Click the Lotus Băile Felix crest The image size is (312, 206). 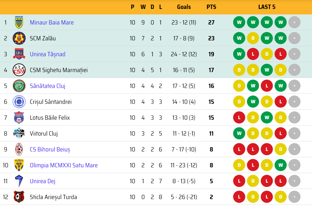pyautogui.click(x=19, y=118)
